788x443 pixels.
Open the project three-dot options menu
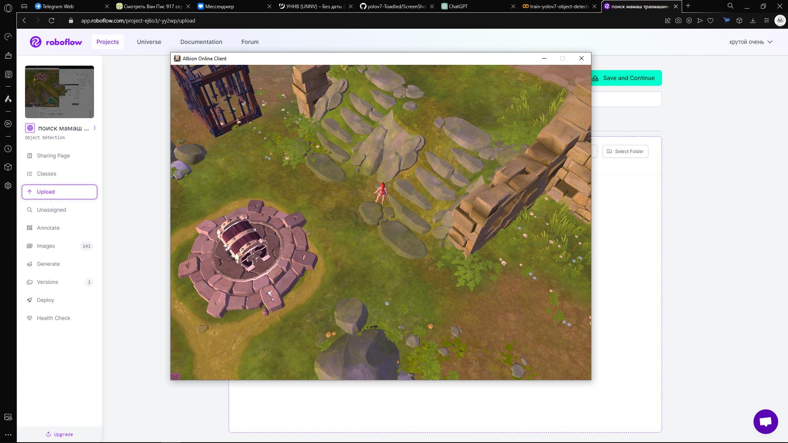point(95,128)
